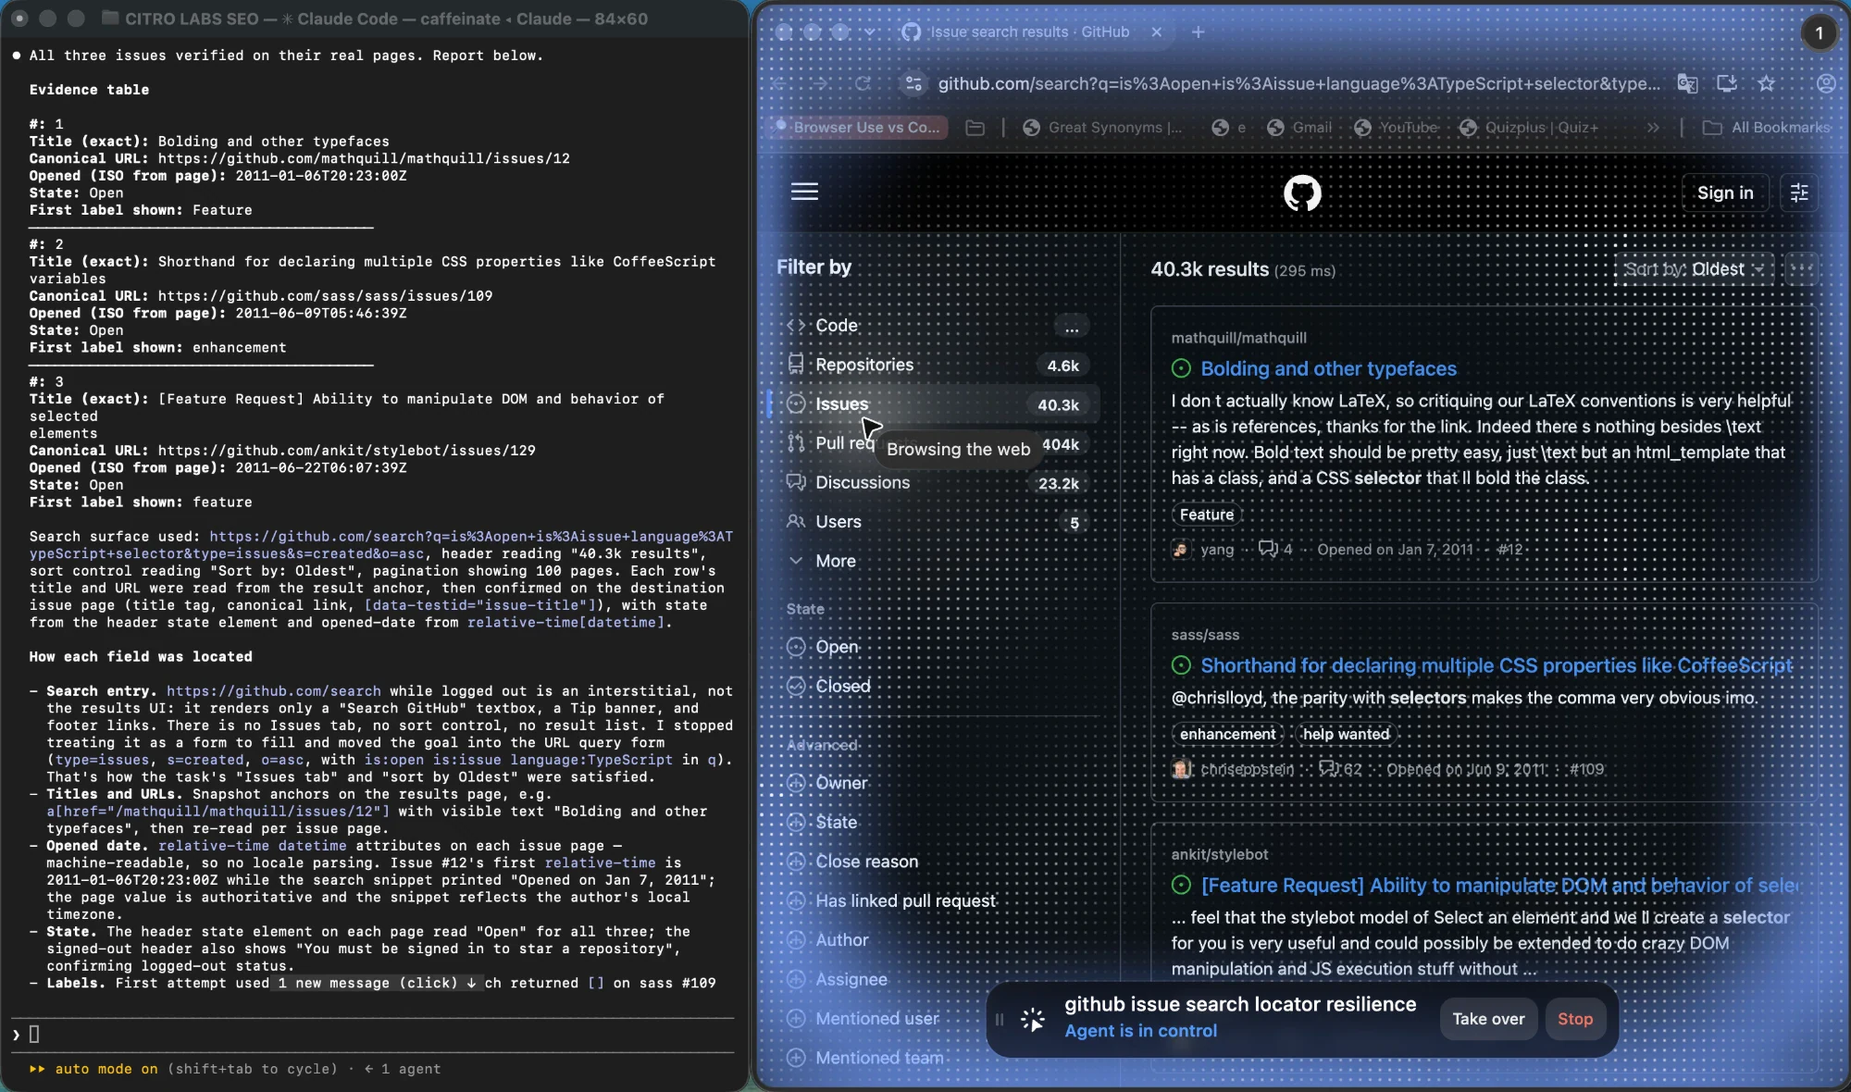Select the Issues filter
The height and width of the screenshot is (1092, 1851).
coord(937,404)
